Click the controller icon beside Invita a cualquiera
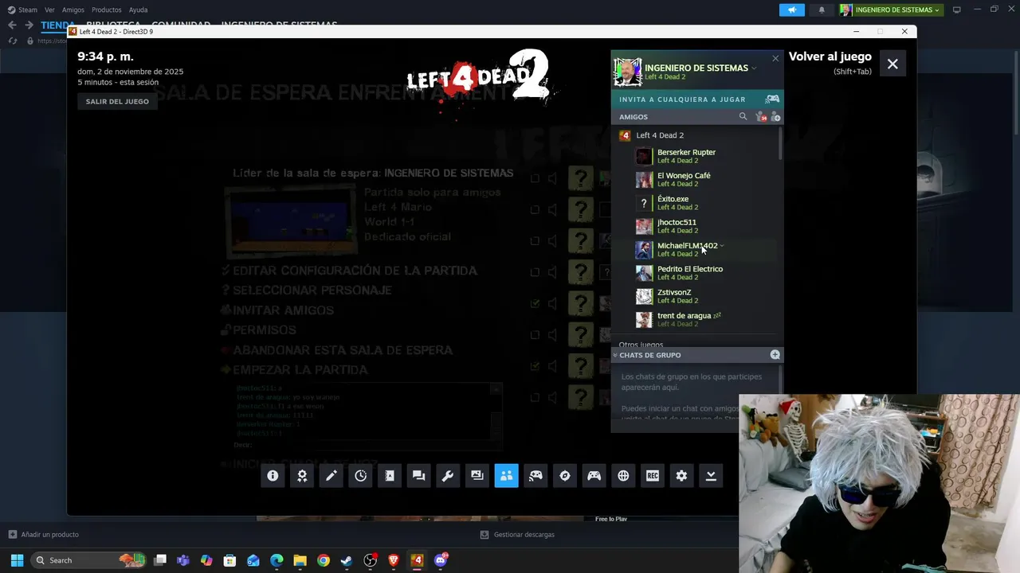Viewport: 1020px width, 573px height. pyautogui.click(x=772, y=99)
